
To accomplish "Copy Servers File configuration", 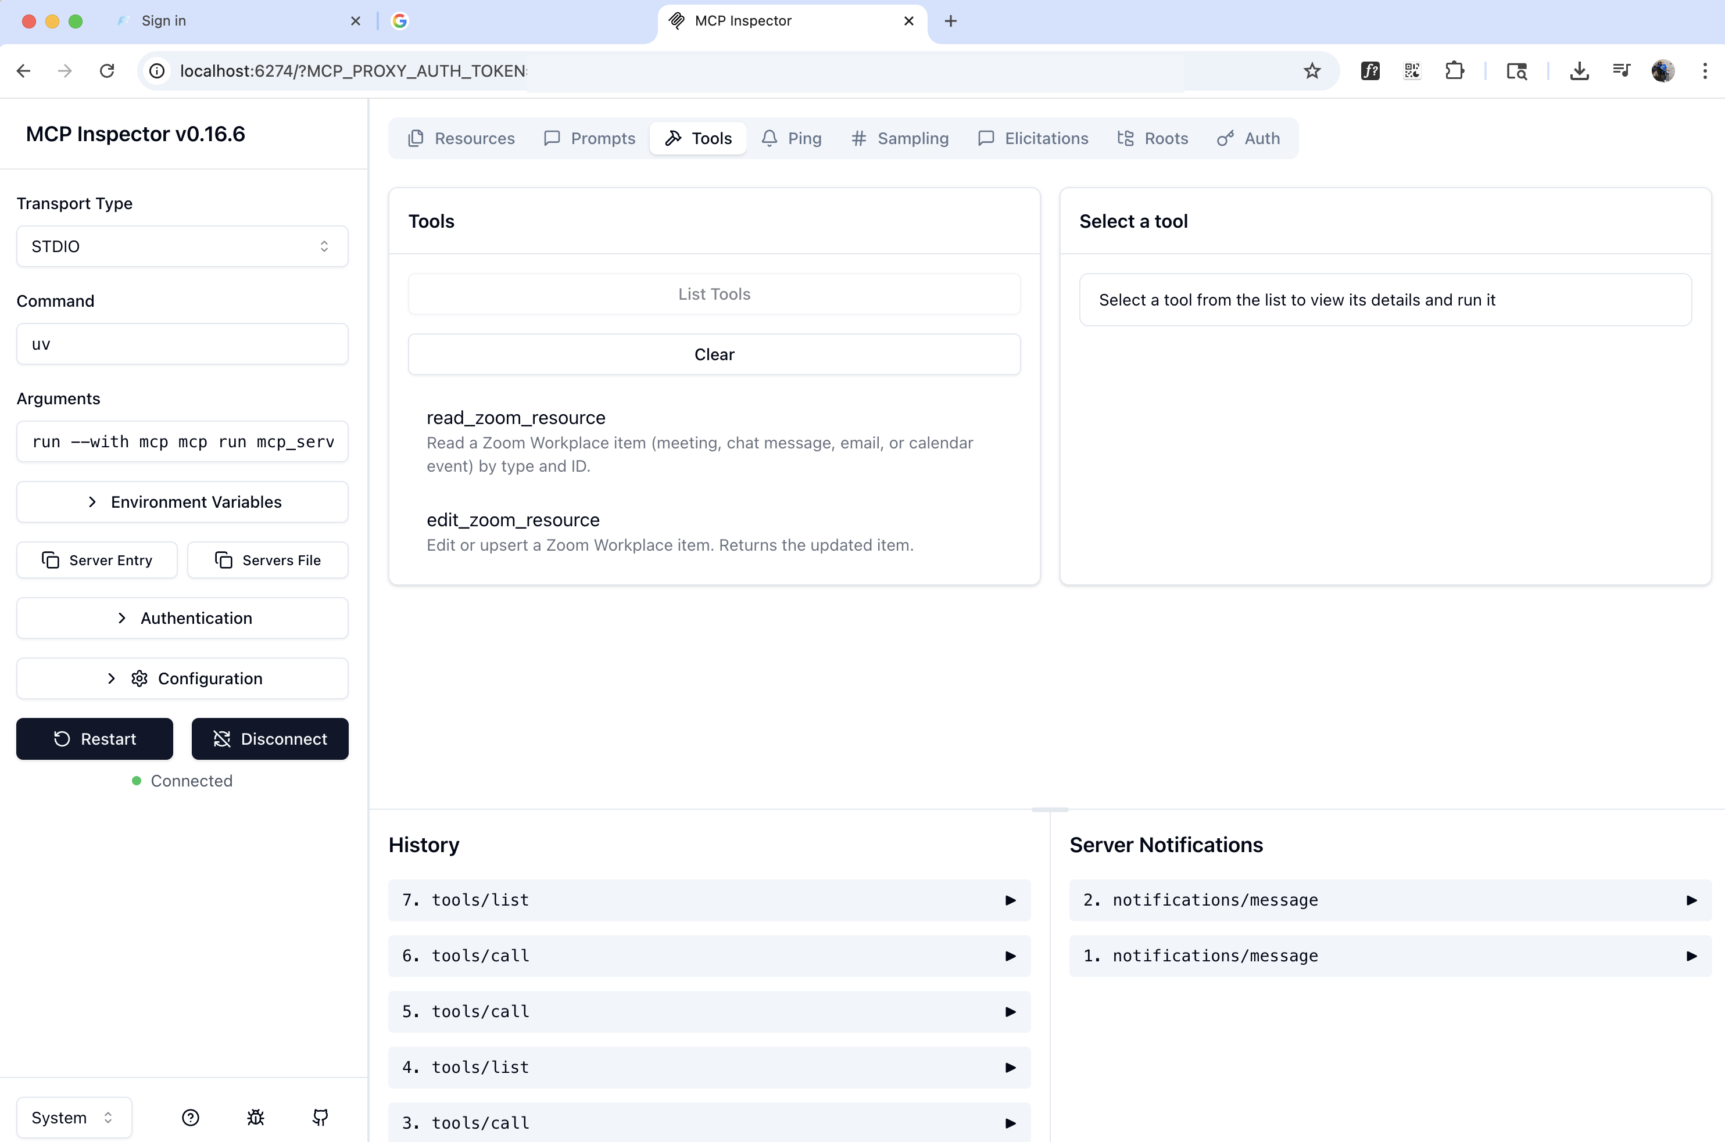I will coord(267,560).
